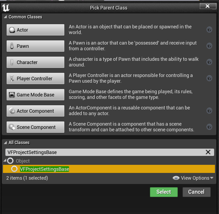Select VFProjectSettingsBase in the class tree
This screenshot has height=214, width=219.
(45, 169)
